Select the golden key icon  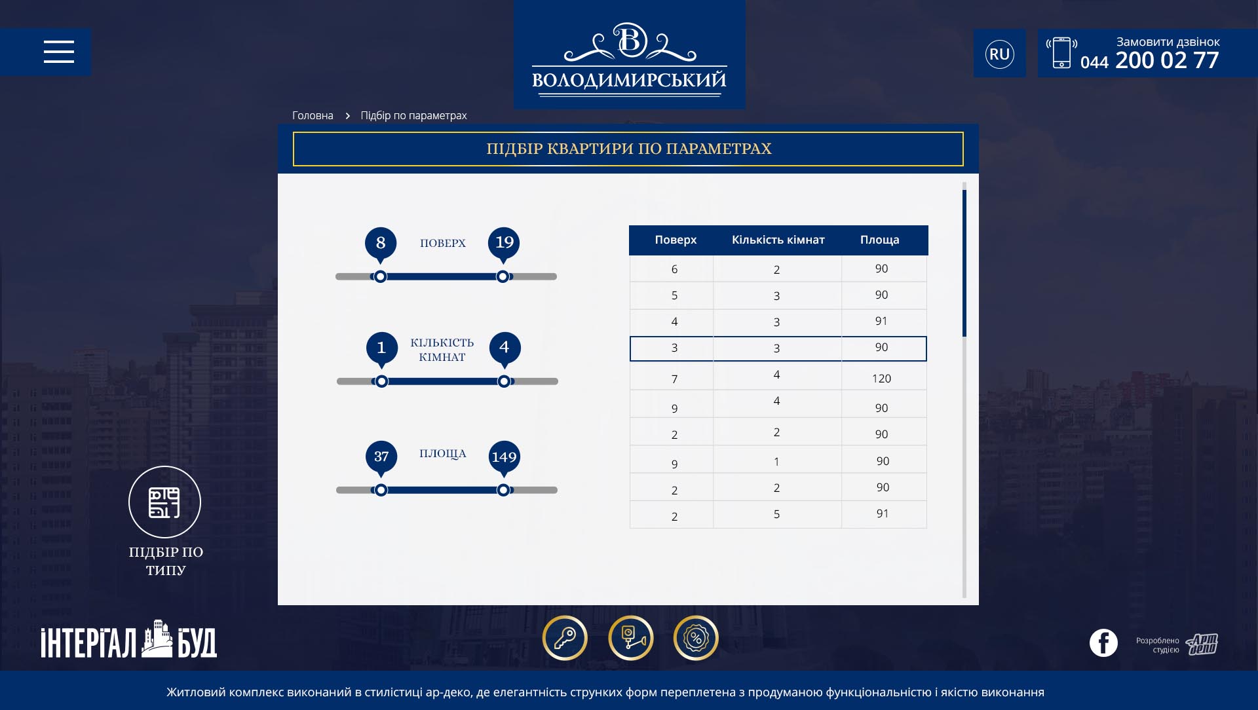pyautogui.click(x=565, y=638)
